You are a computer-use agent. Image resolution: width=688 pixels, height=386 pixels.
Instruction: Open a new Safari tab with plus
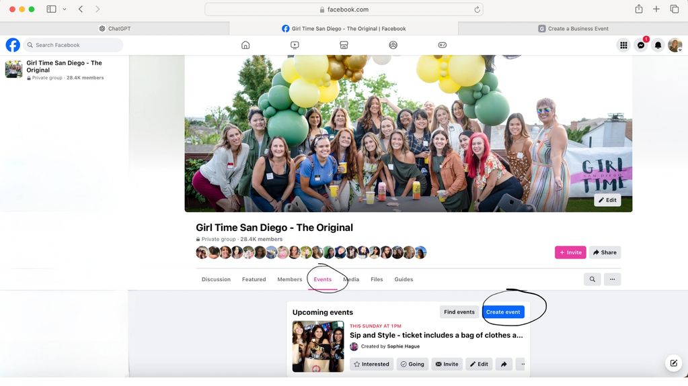pos(656,9)
